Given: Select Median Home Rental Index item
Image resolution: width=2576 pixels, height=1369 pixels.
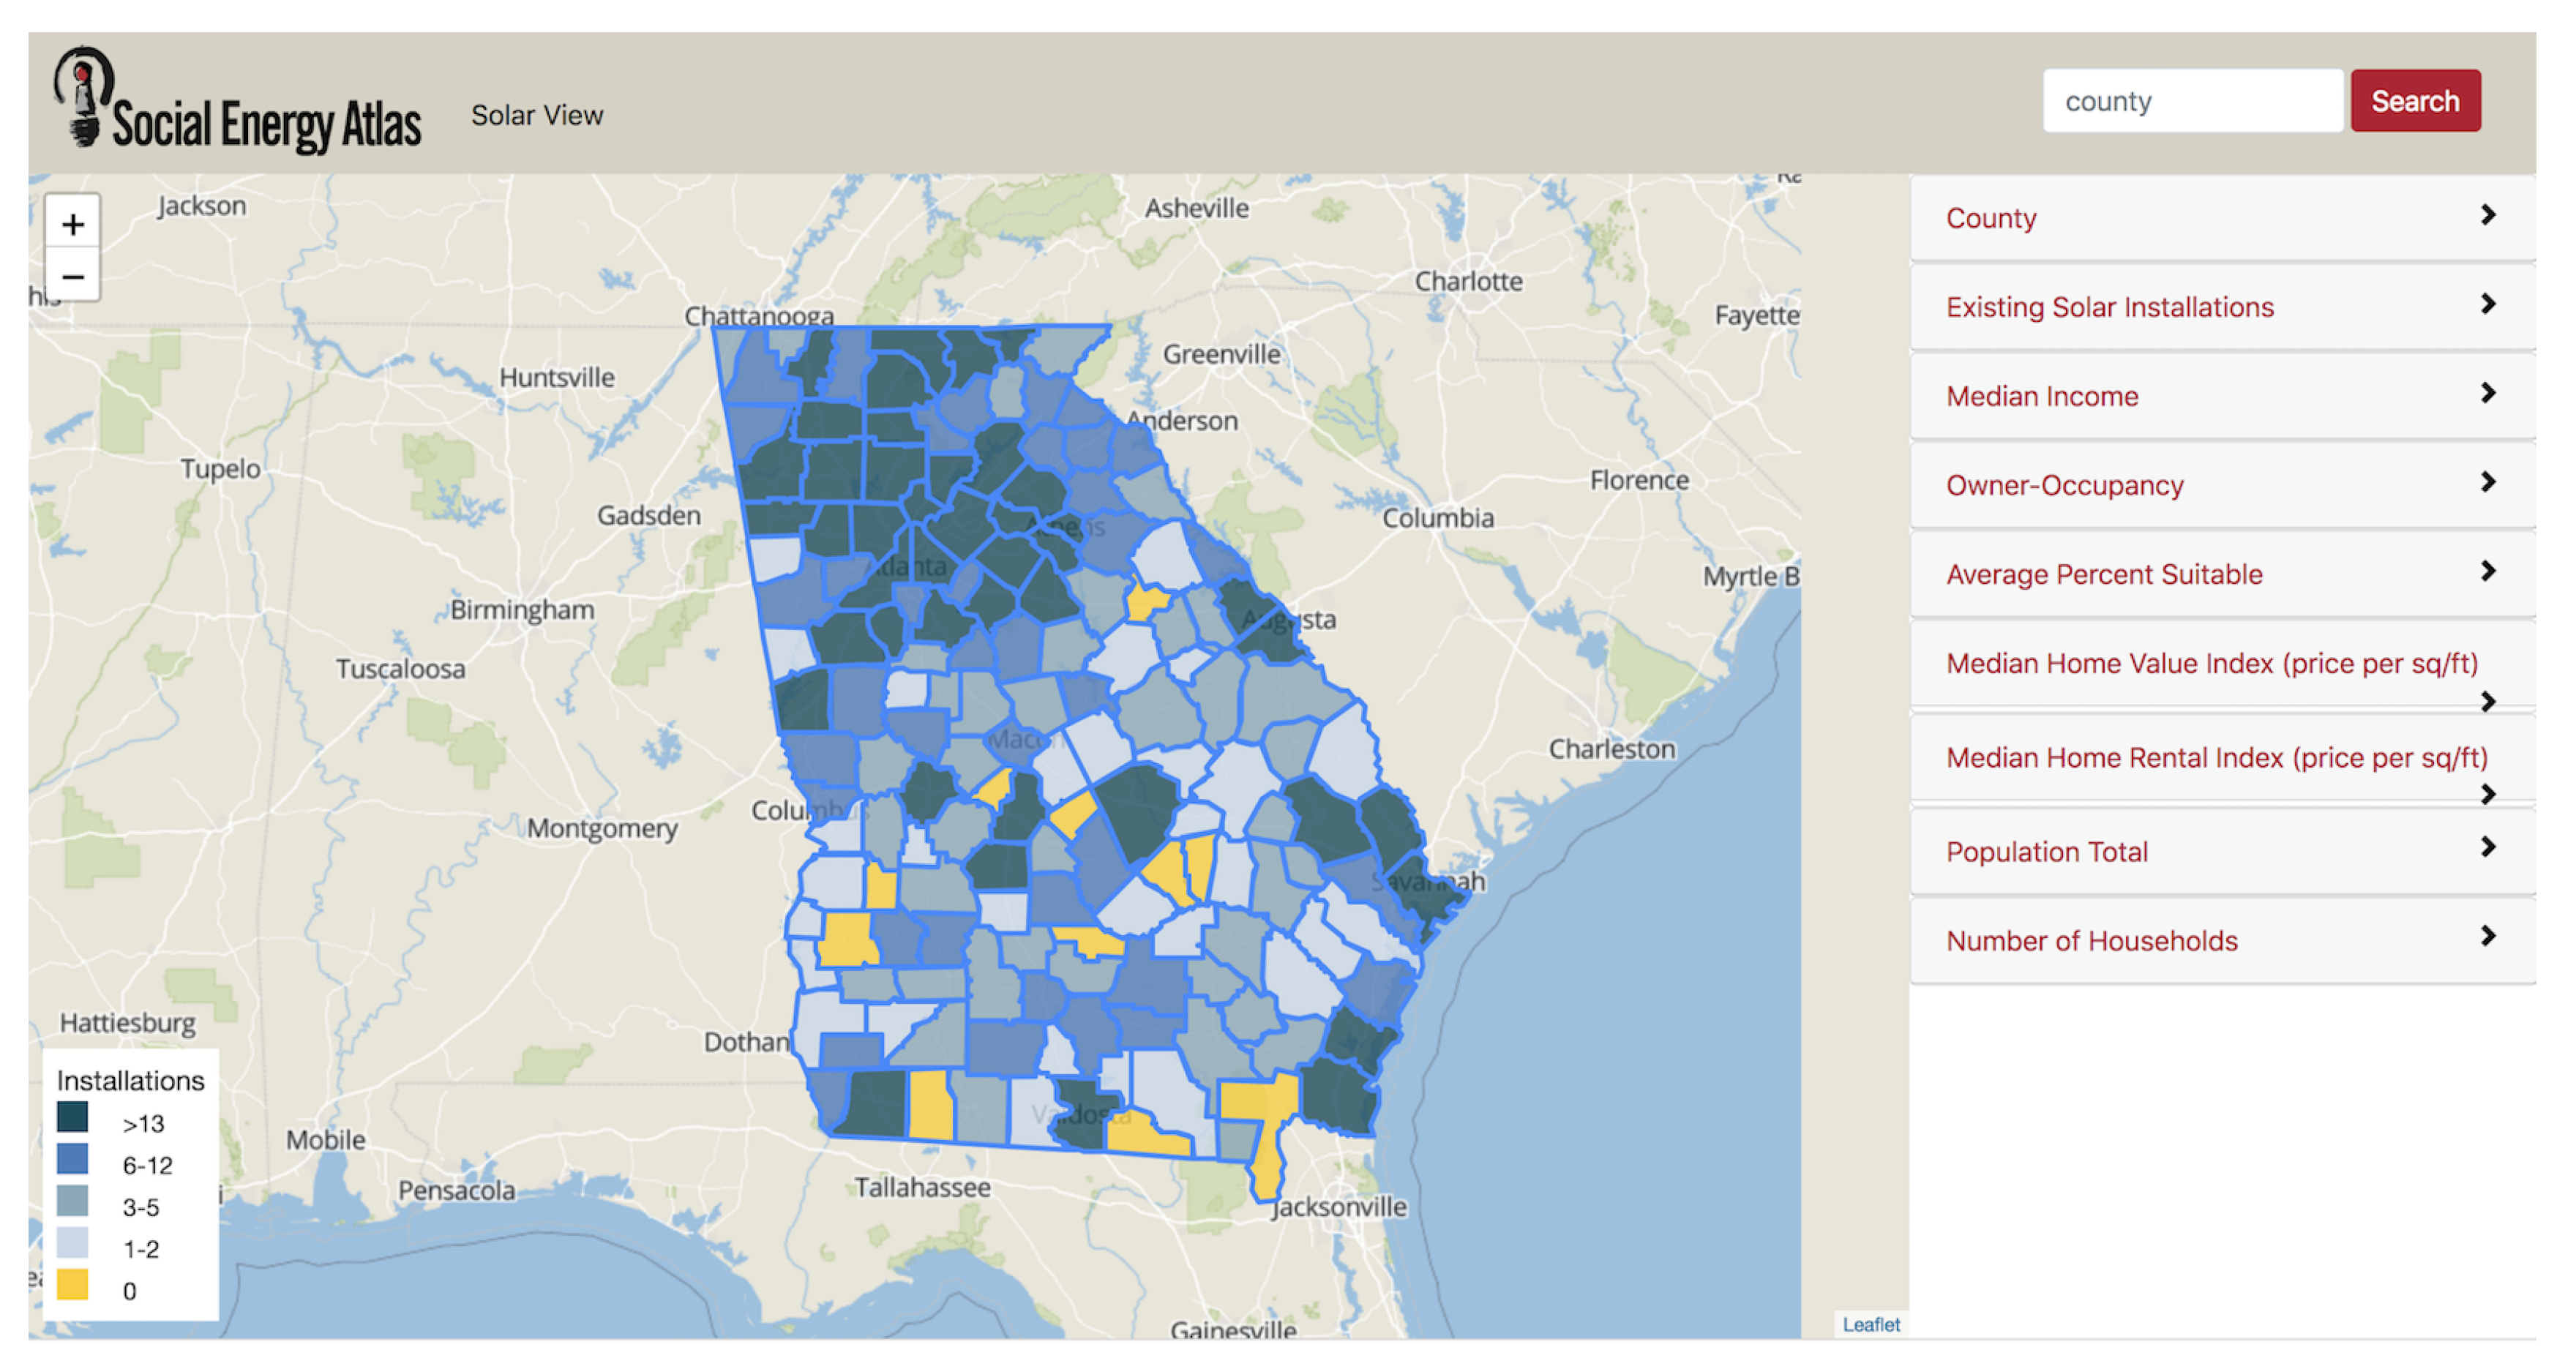Looking at the screenshot, I should [2215, 757].
